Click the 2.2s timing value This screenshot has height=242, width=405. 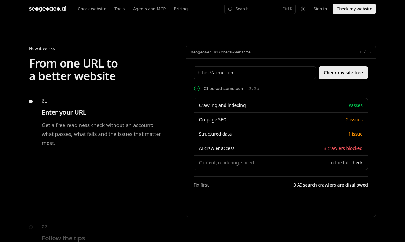[x=254, y=89]
